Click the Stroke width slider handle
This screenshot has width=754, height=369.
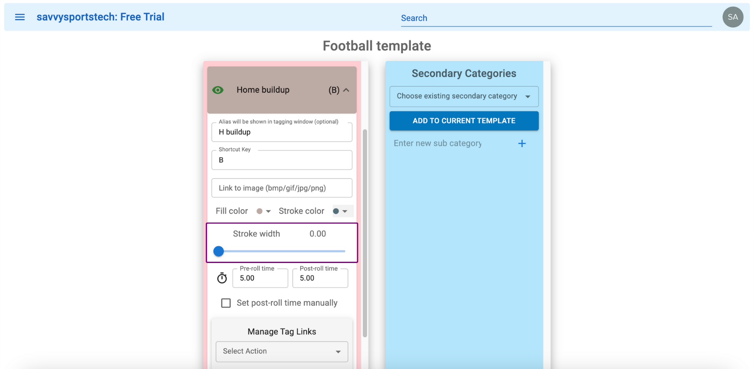coord(219,251)
